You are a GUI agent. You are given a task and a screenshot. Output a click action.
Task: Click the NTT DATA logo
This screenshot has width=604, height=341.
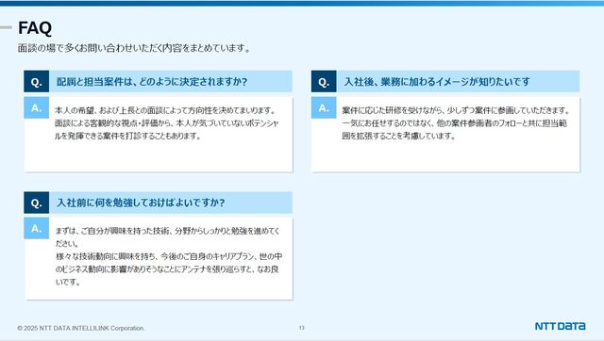pos(560,326)
